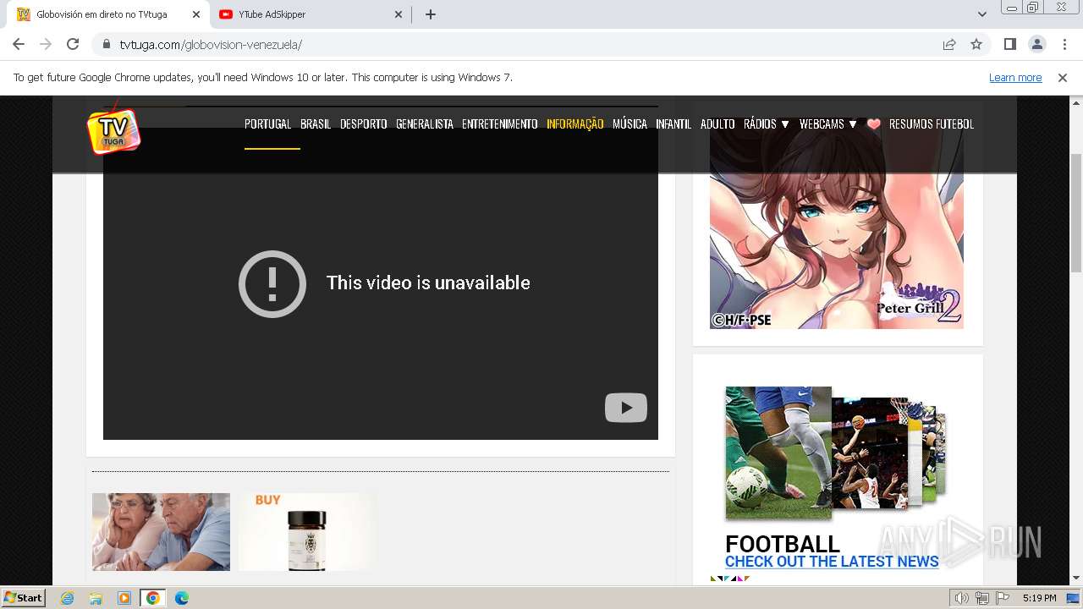1083x609 pixels.
Task: Open Microsoft Edge from taskbar
Action: click(x=181, y=598)
